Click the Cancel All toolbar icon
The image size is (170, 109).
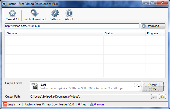click(12, 13)
